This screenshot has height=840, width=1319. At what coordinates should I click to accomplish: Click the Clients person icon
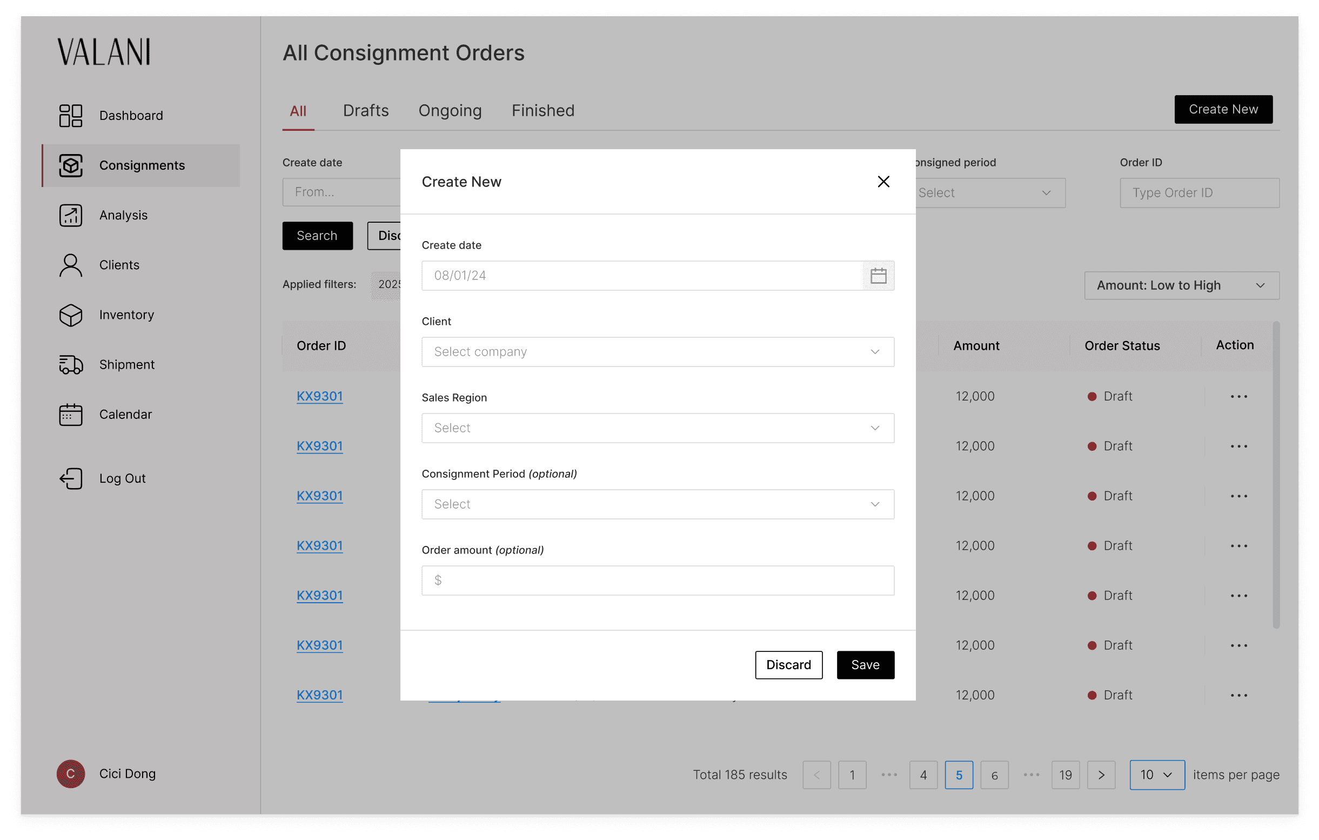[71, 265]
